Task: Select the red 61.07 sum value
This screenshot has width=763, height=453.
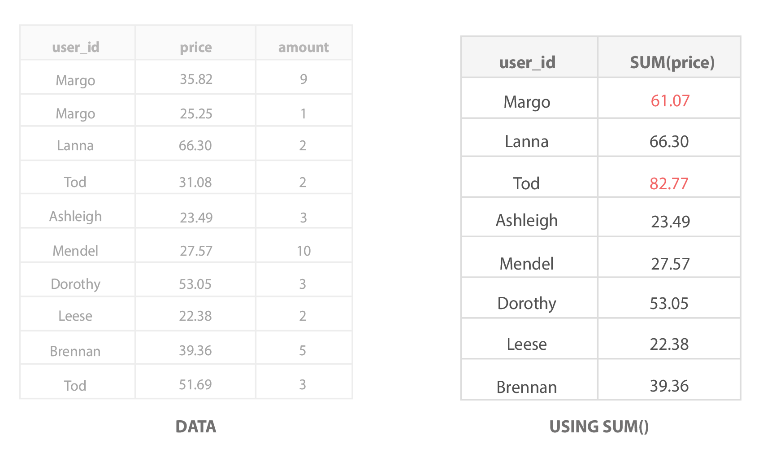Action: 670,101
